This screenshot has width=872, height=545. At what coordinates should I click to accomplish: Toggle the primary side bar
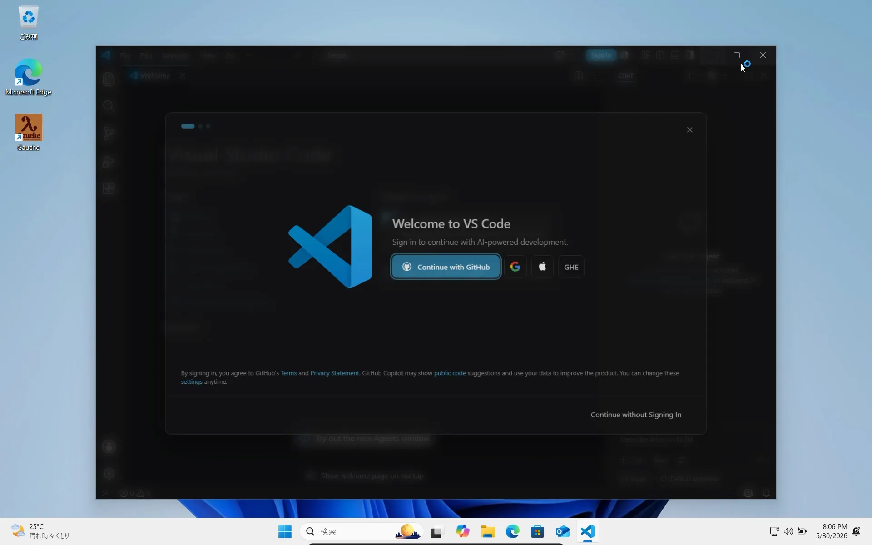[660, 55]
